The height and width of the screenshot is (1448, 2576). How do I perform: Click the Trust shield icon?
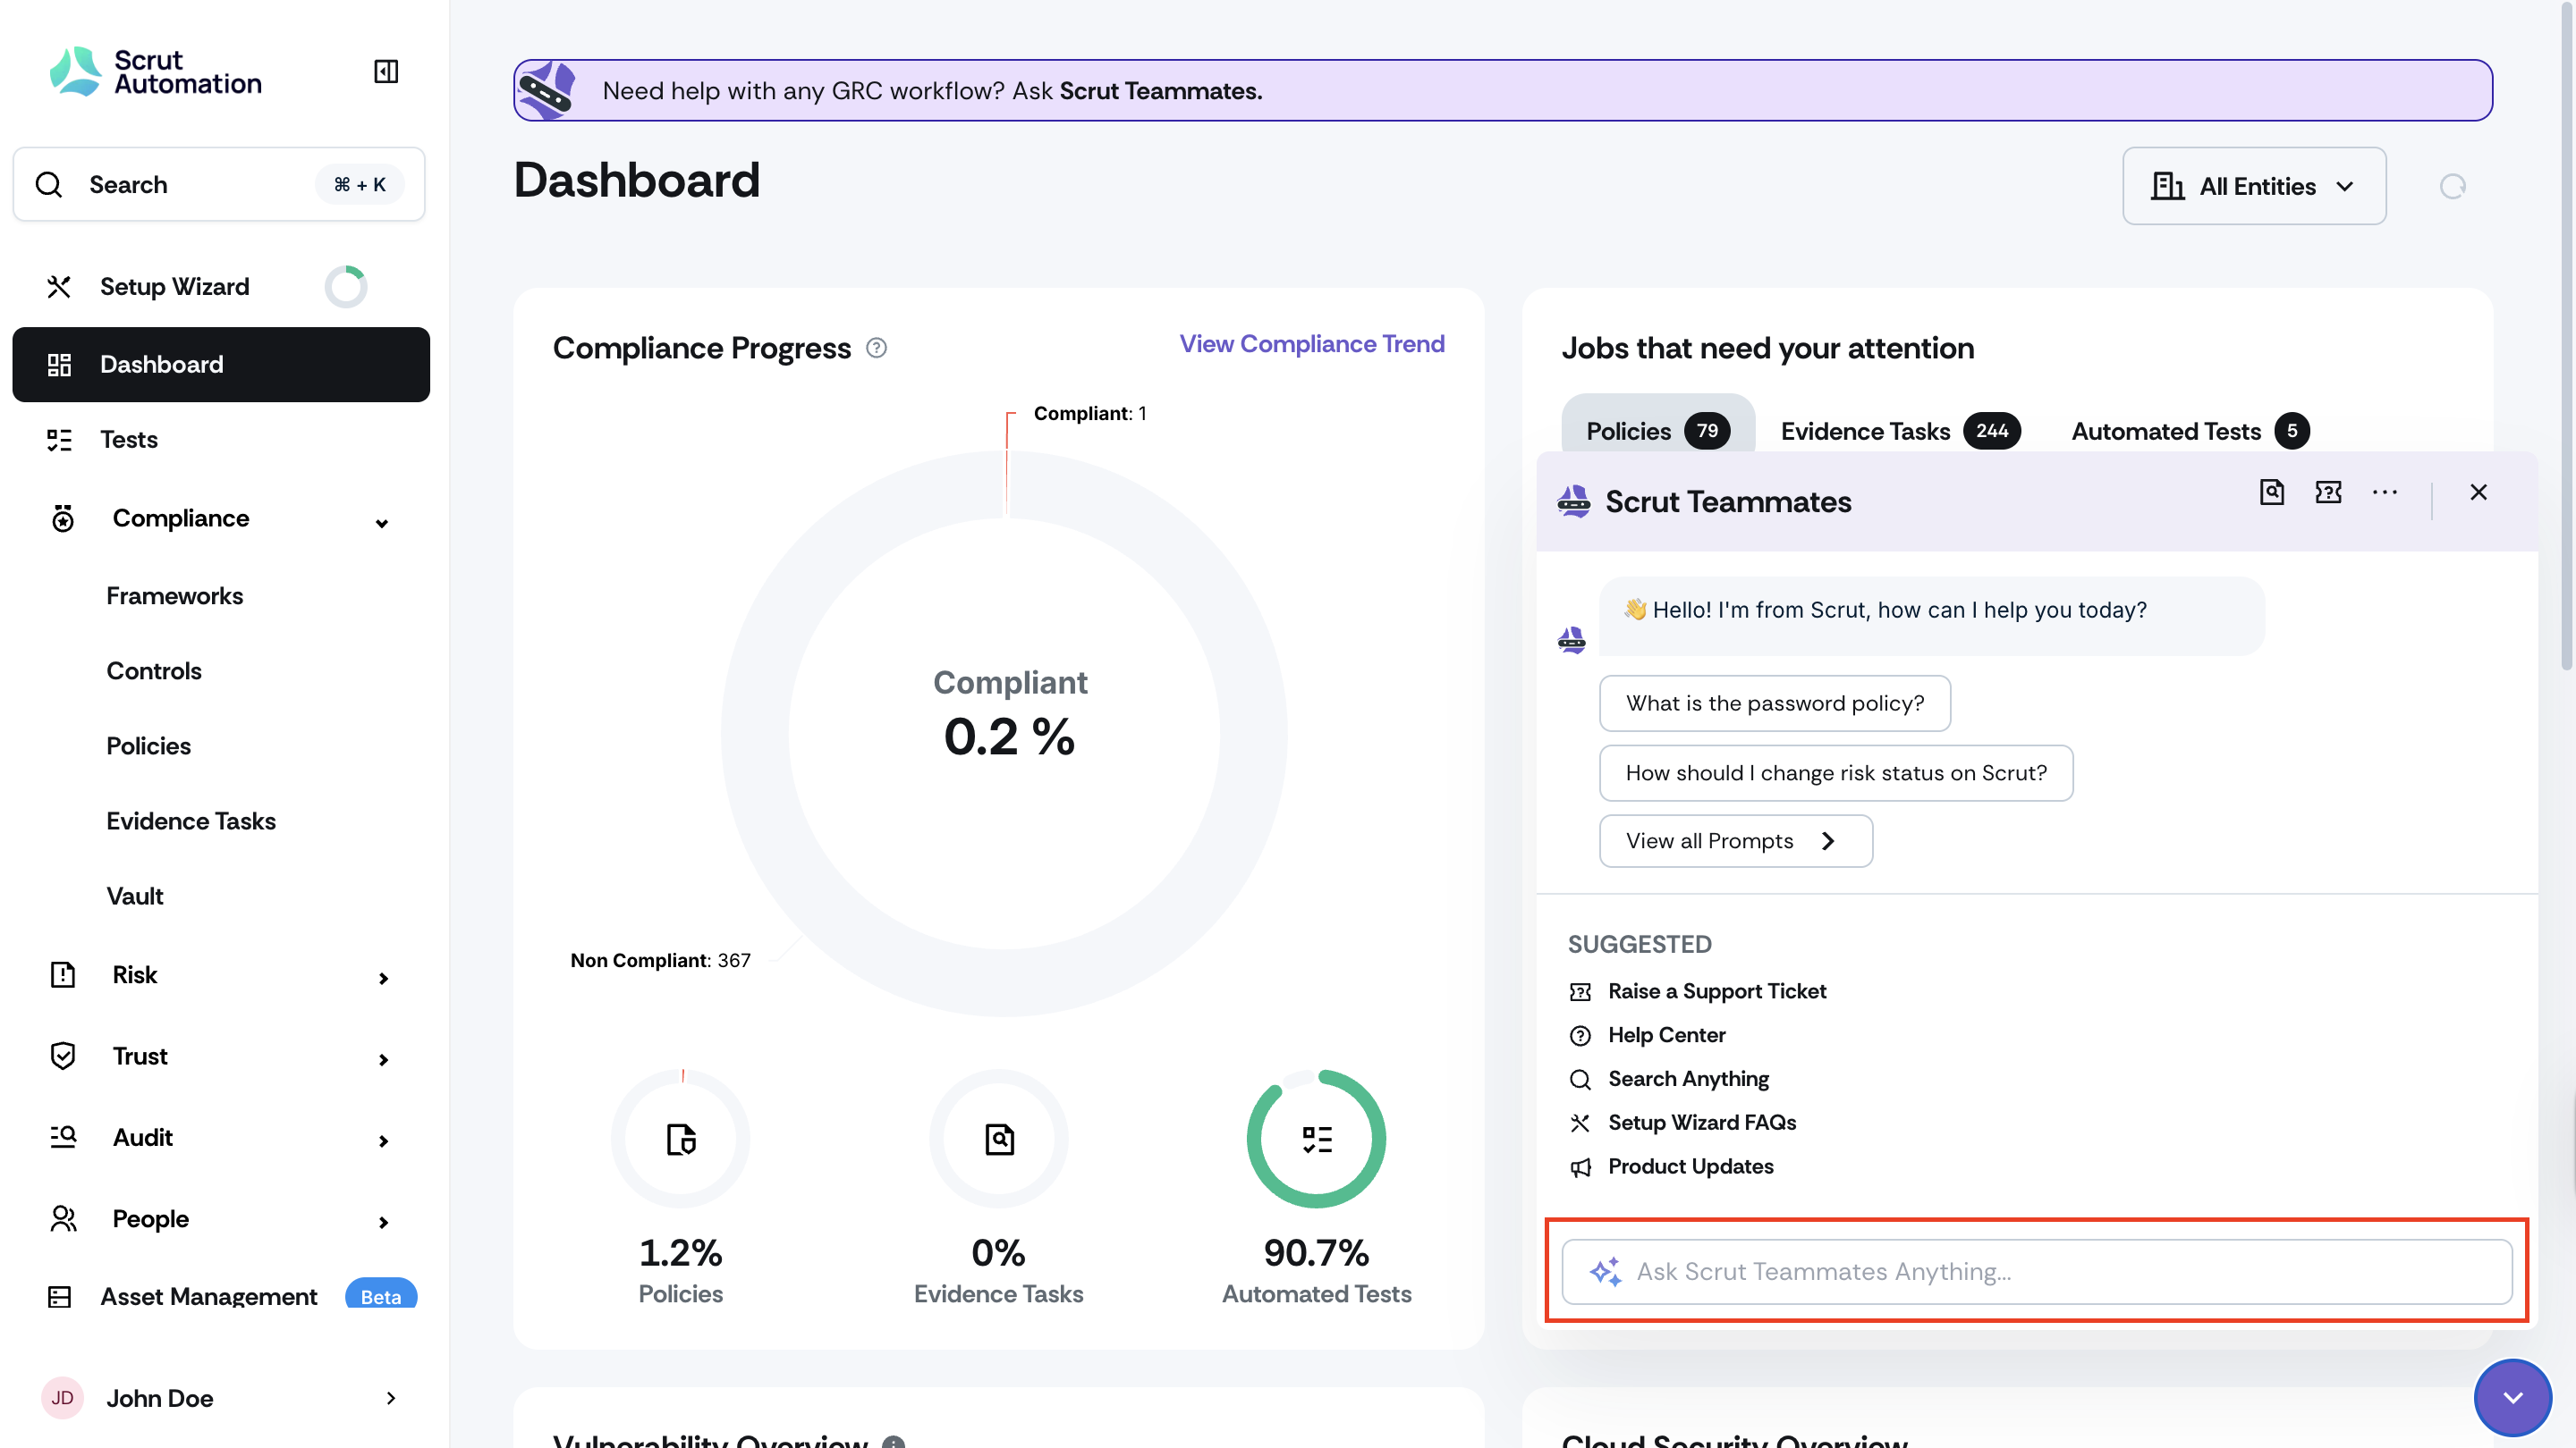tap(62, 1057)
